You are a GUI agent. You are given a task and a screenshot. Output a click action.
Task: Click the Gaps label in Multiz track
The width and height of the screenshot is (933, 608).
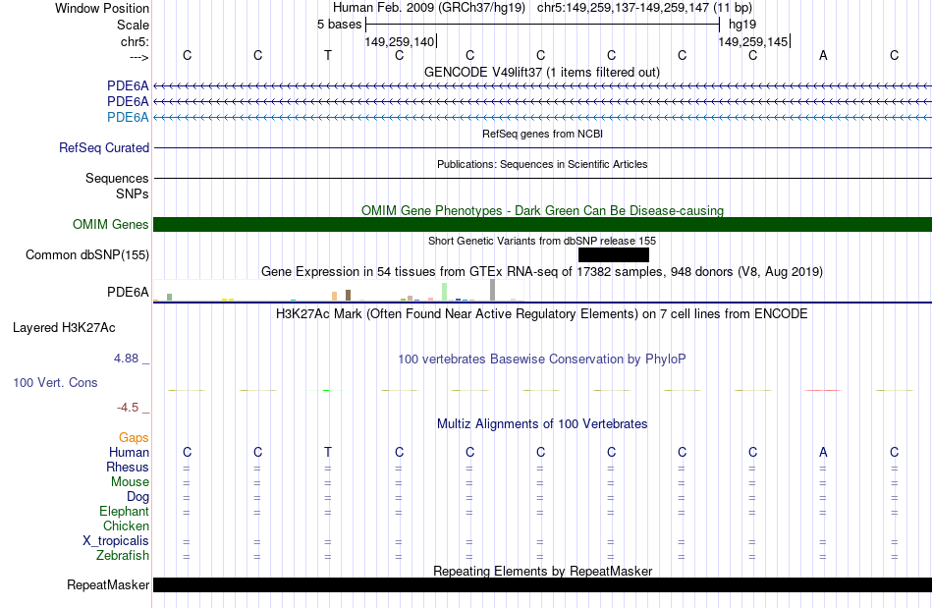(x=134, y=438)
